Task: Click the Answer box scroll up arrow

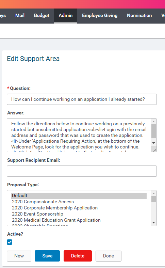Action: (153, 122)
